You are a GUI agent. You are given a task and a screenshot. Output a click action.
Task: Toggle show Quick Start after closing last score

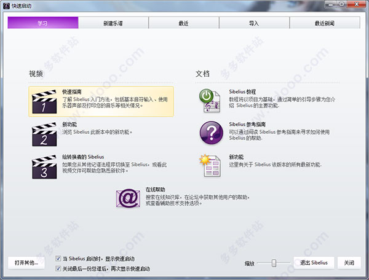click(58, 268)
